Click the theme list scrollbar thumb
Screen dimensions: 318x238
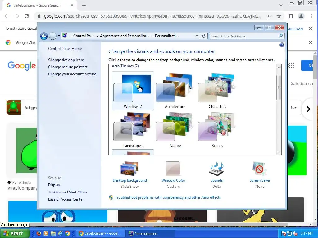(279, 87)
